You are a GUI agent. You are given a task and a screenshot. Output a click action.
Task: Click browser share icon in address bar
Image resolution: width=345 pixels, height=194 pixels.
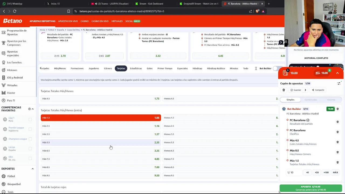[x=251, y=11]
